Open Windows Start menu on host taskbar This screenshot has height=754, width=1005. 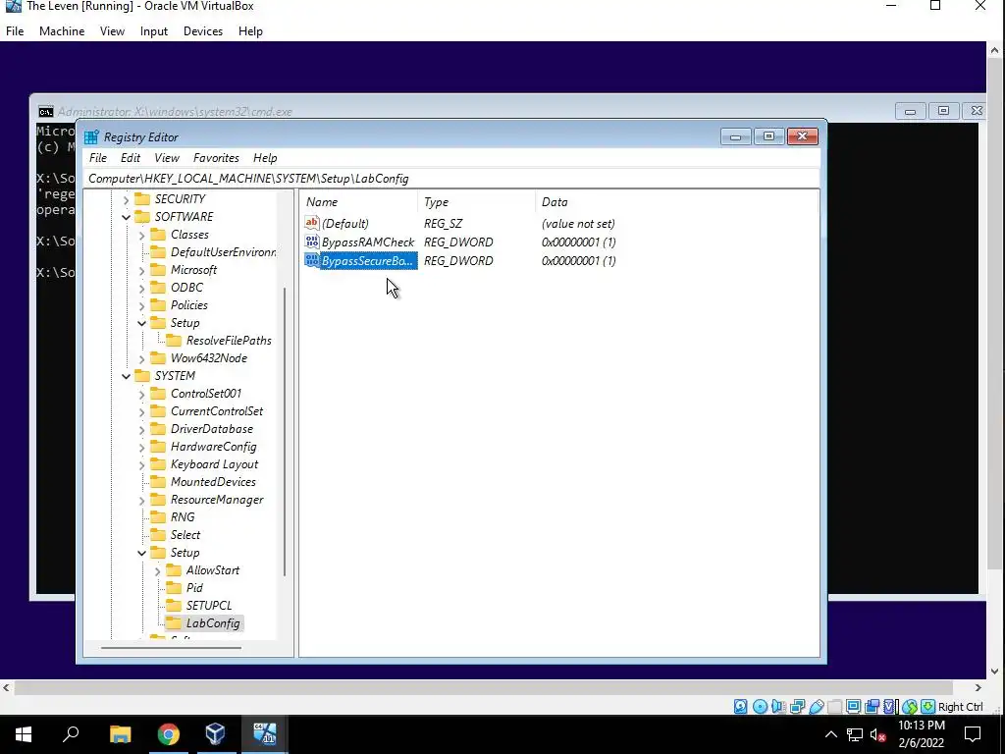(24, 734)
